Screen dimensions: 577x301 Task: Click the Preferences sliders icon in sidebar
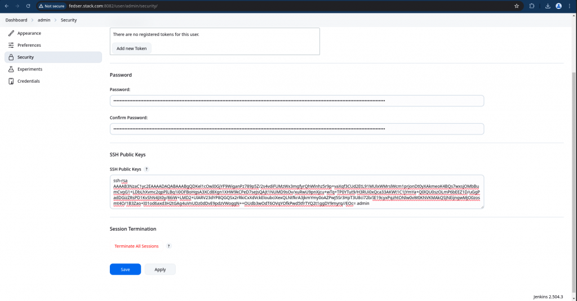pos(11,45)
